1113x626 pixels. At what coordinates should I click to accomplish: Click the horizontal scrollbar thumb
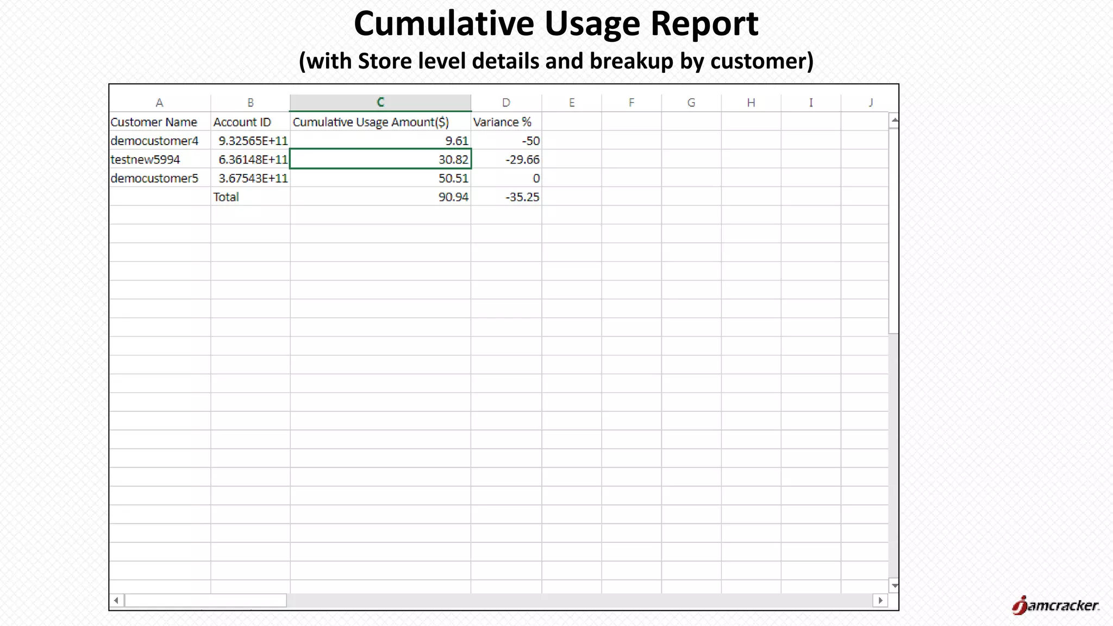pyautogui.click(x=206, y=600)
